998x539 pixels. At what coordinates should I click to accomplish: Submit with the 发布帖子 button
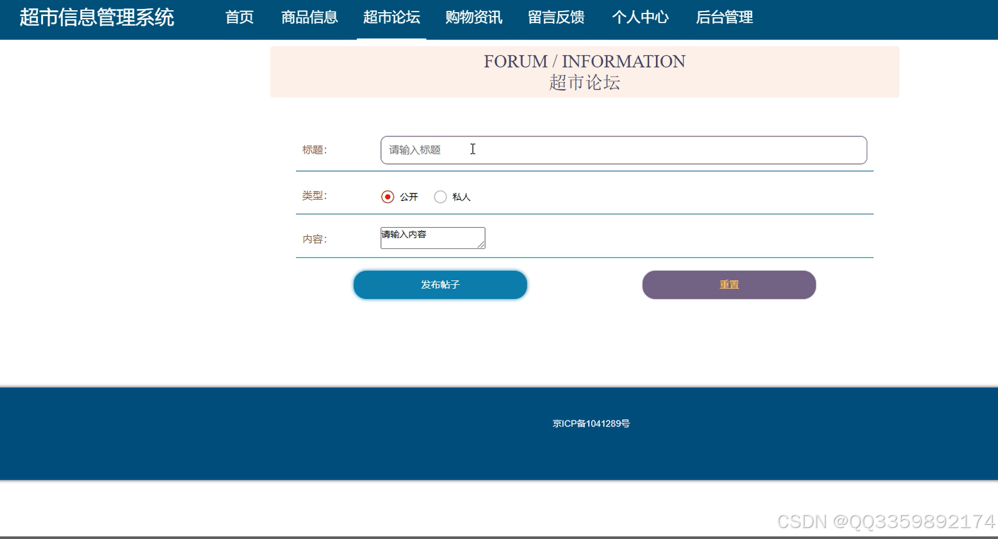[x=440, y=285]
